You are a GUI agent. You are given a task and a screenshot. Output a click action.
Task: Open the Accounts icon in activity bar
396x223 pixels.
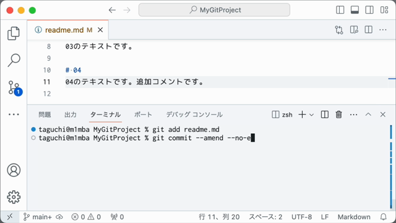pos(14,170)
